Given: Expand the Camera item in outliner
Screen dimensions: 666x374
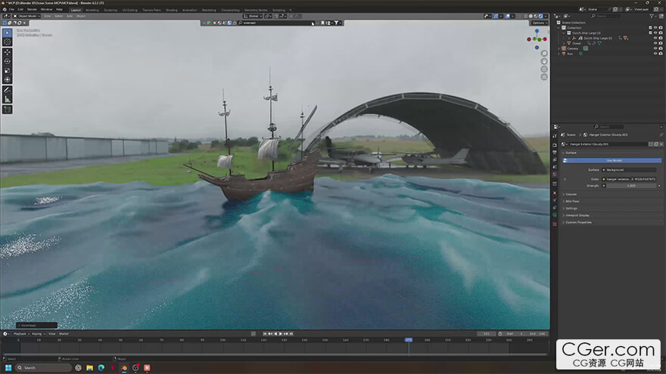Looking at the screenshot, I should [559, 48].
